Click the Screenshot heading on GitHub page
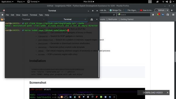Image resolution: width=176 pixels, height=99 pixels. [38, 82]
